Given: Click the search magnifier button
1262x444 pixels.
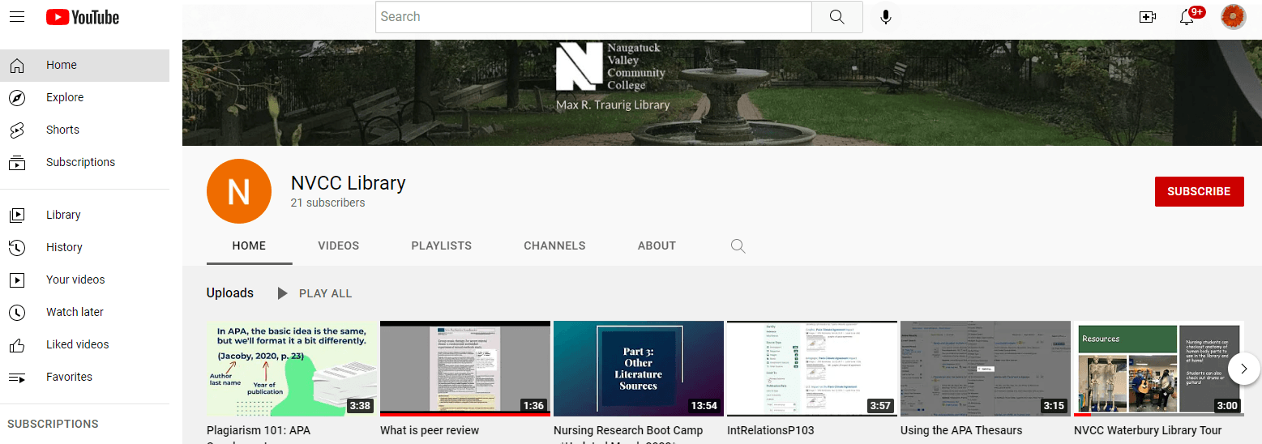Looking at the screenshot, I should coord(837,17).
